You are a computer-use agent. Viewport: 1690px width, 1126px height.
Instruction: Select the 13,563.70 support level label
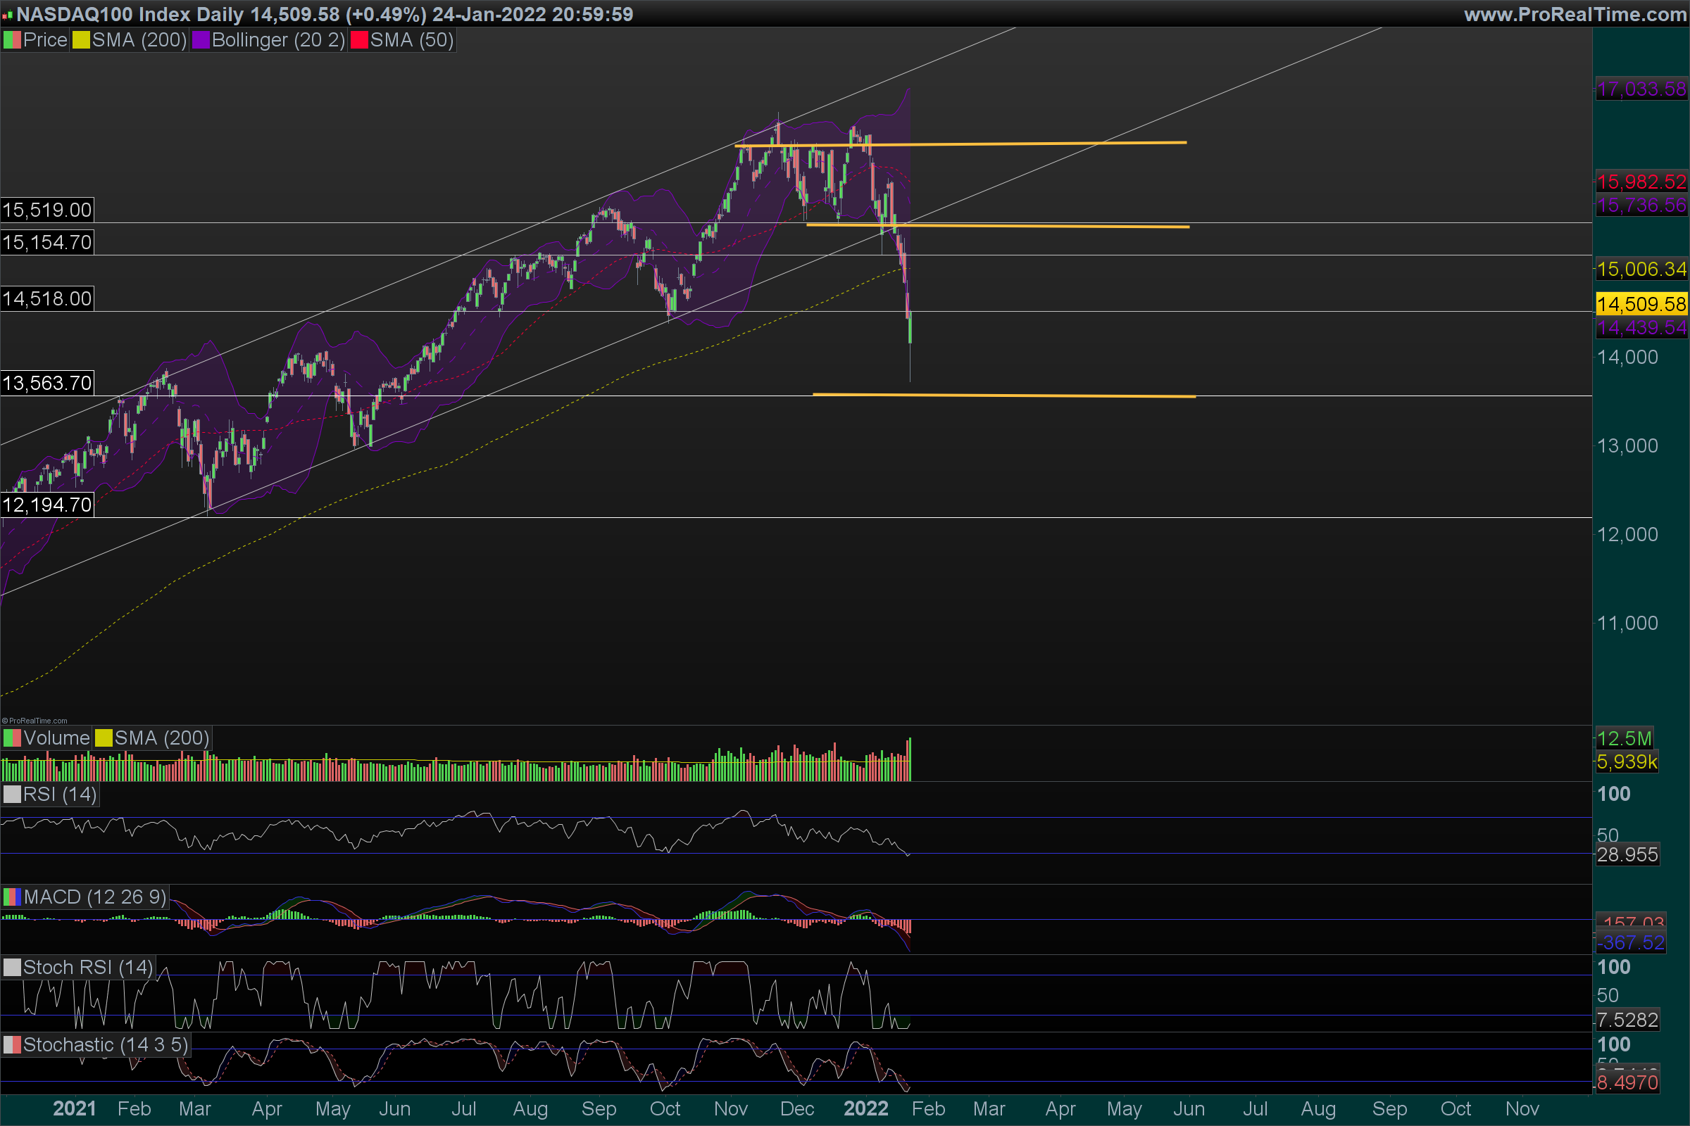pos(46,383)
